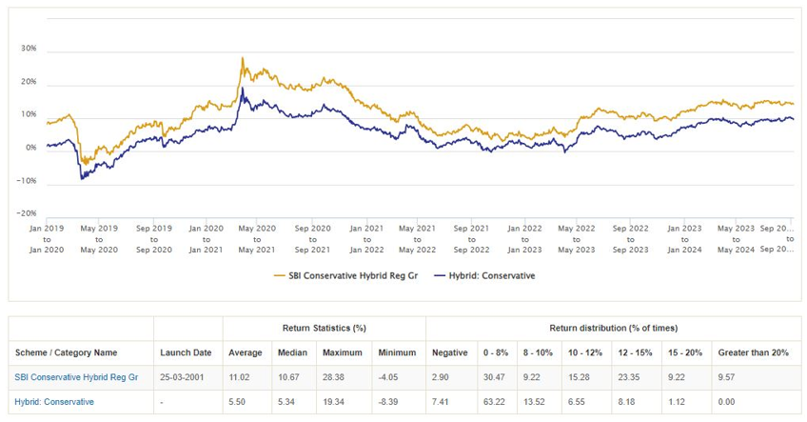Click the Return Statistics (%) group header
The height and width of the screenshot is (422, 807).
click(x=325, y=329)
